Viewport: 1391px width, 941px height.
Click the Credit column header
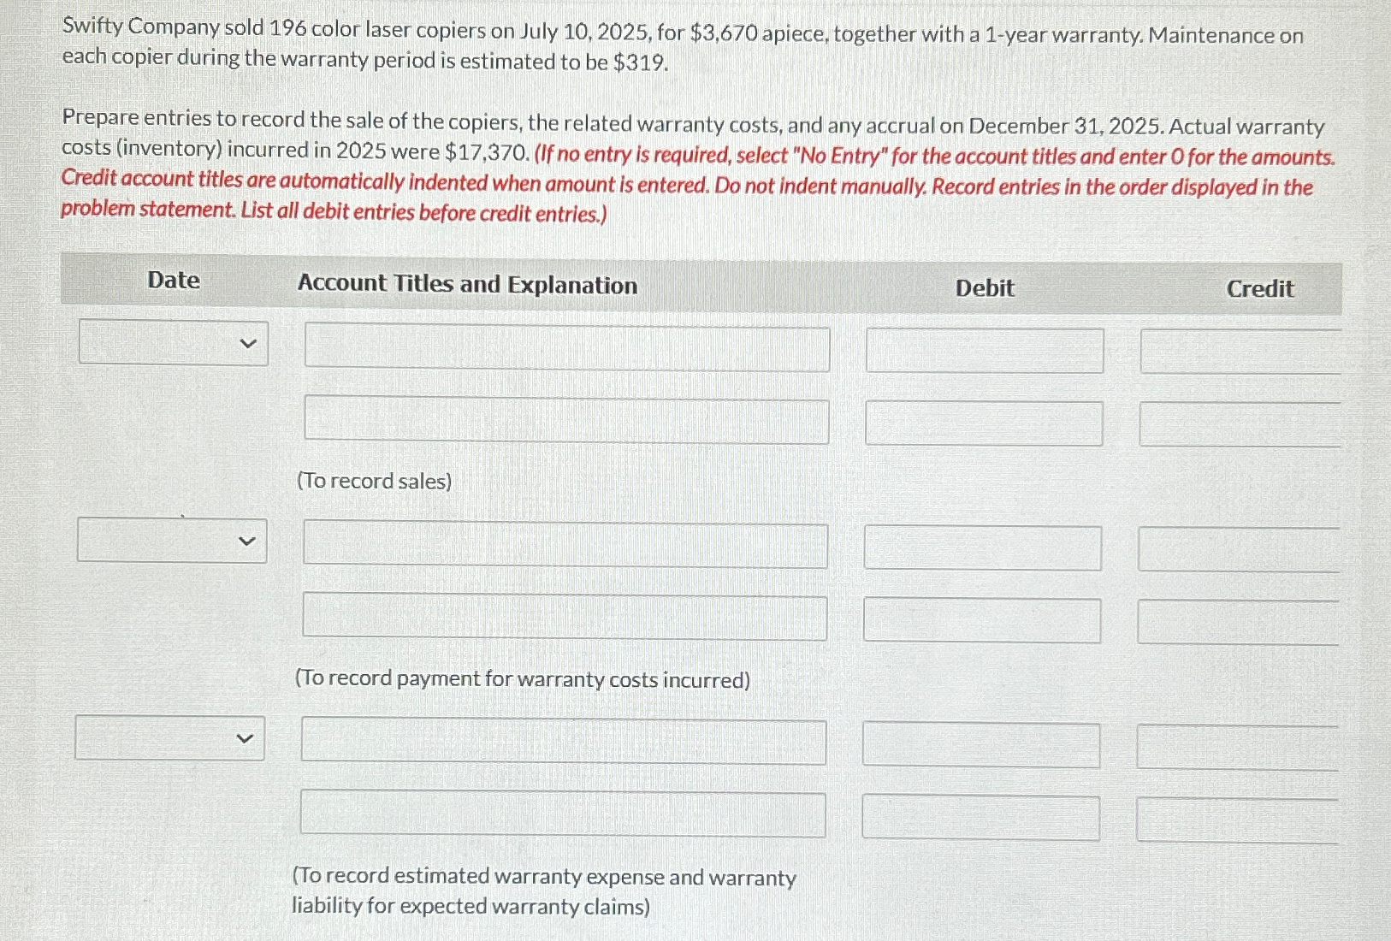tap(1259, 289)
